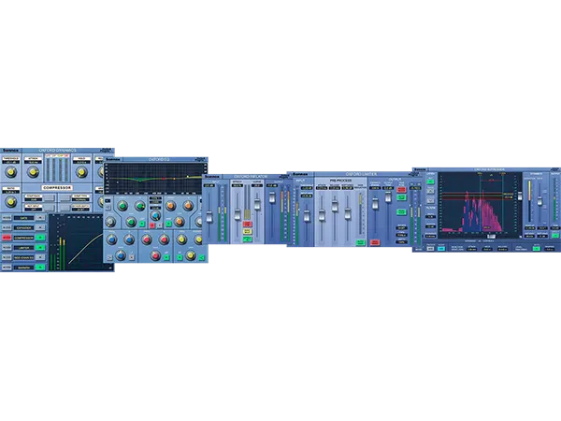Move the Limiter output trim fader
Screen dimensions: 561x421
[x=388, y=196]
